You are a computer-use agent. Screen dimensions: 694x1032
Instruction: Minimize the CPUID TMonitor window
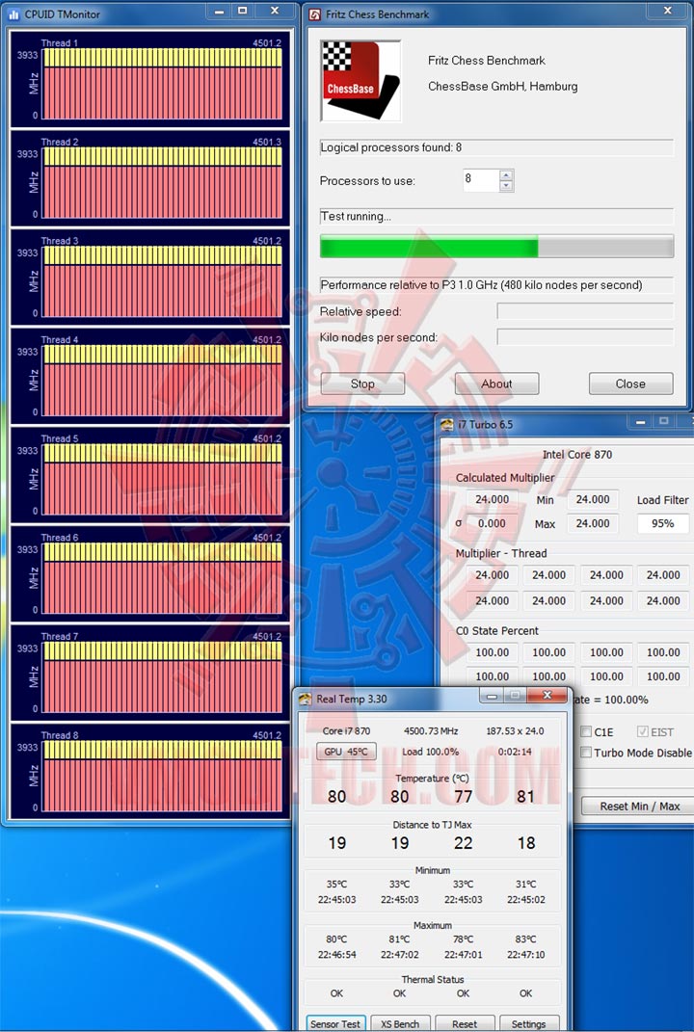point(219,12)
